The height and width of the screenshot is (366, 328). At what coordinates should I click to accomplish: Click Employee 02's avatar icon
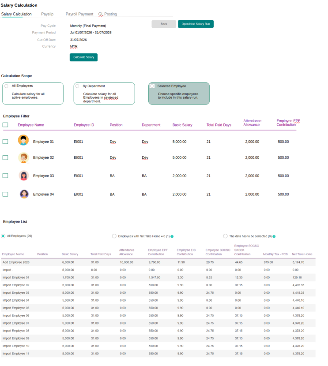[x=23, y=157]
